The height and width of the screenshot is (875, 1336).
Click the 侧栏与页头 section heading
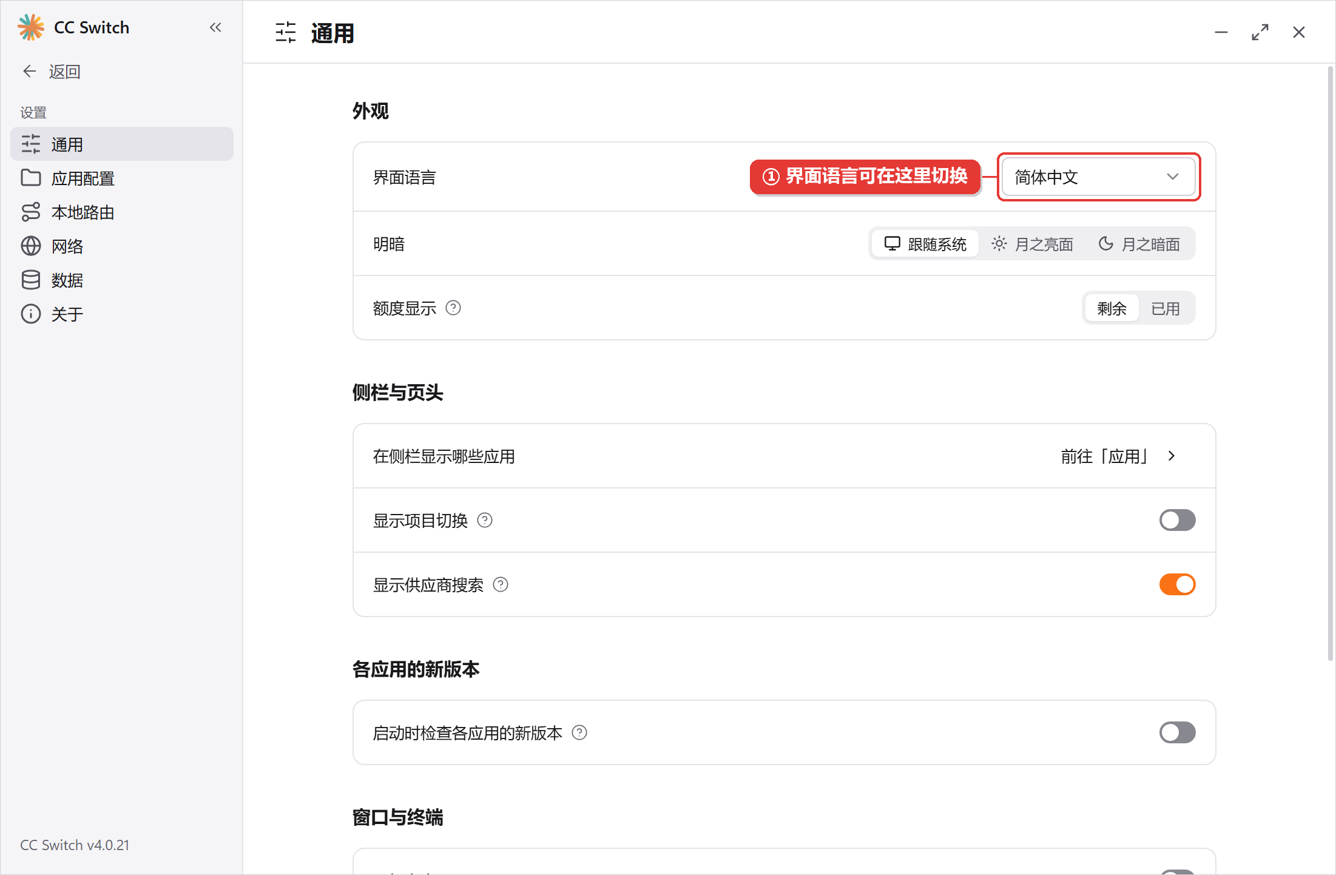(x=398, y=393)
